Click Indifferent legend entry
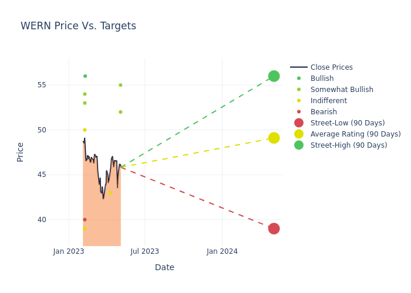411x293 pixels. click(x=328, y=101)
